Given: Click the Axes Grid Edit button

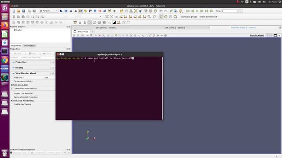Looking at the screenshot, I should [39, 78].
